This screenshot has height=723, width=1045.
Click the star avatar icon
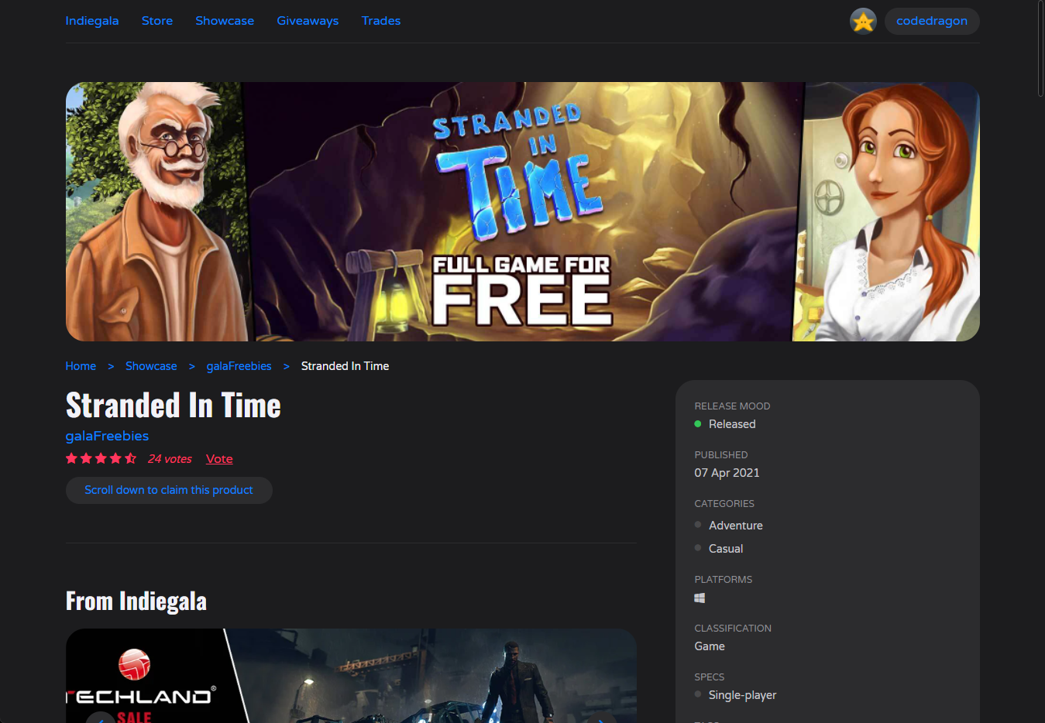pyautogui.click(x=863, y=21)
